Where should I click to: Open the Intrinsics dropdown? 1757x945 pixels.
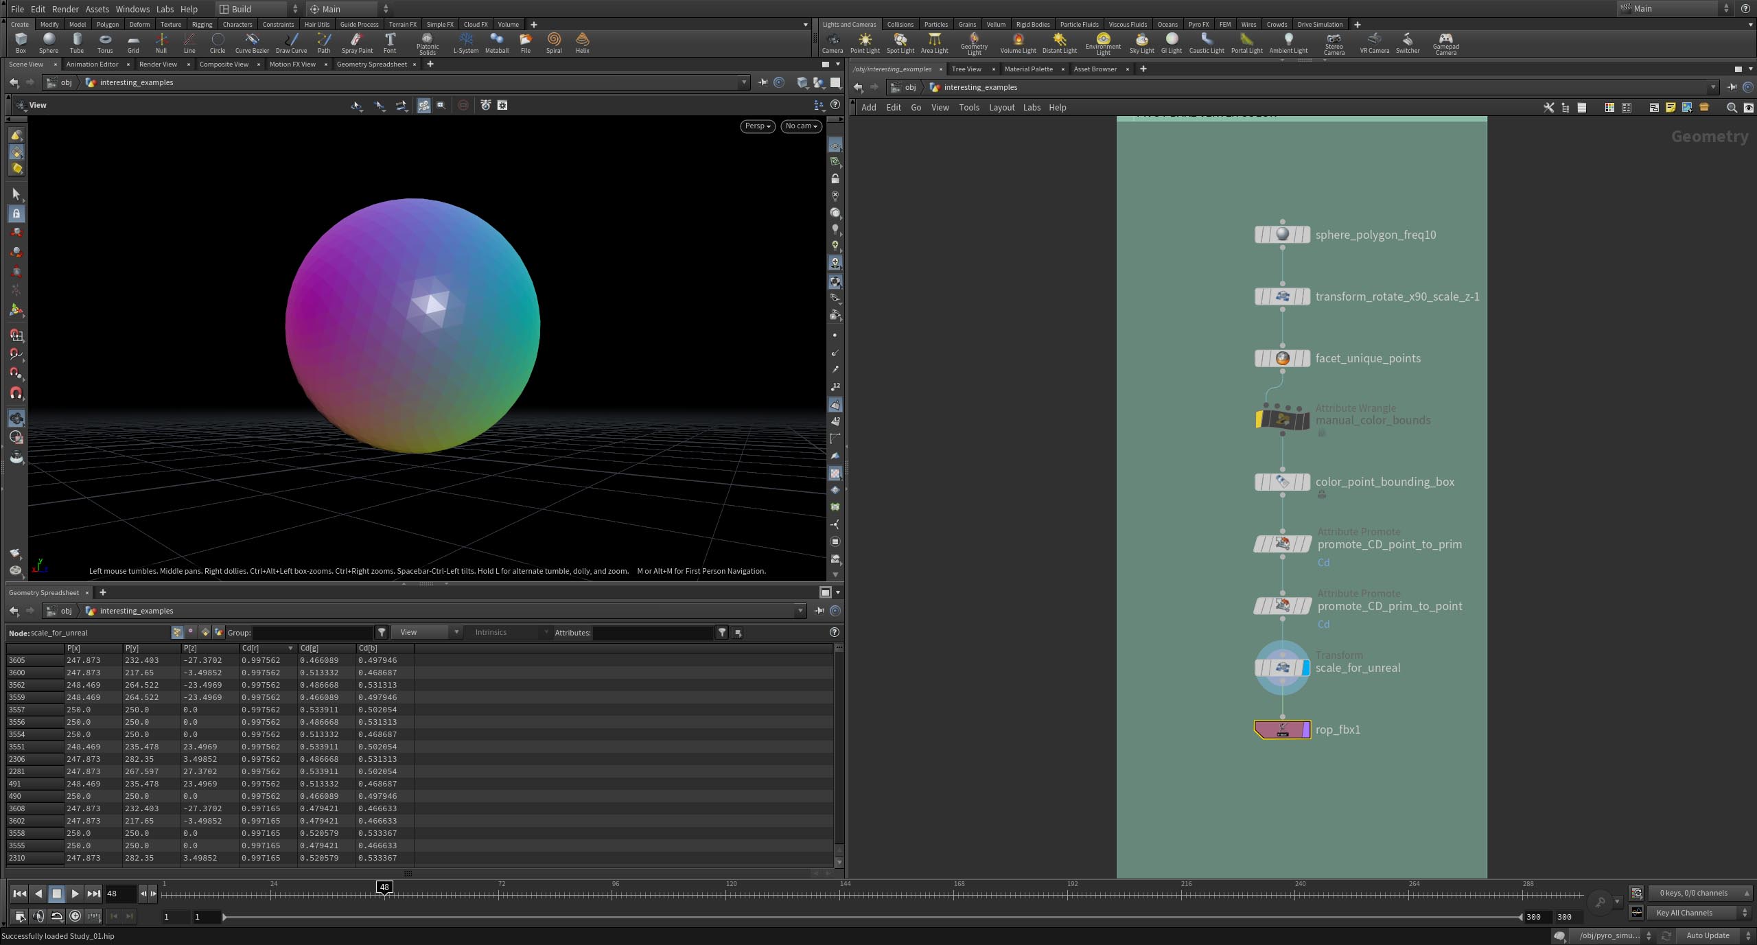(509, 632)
